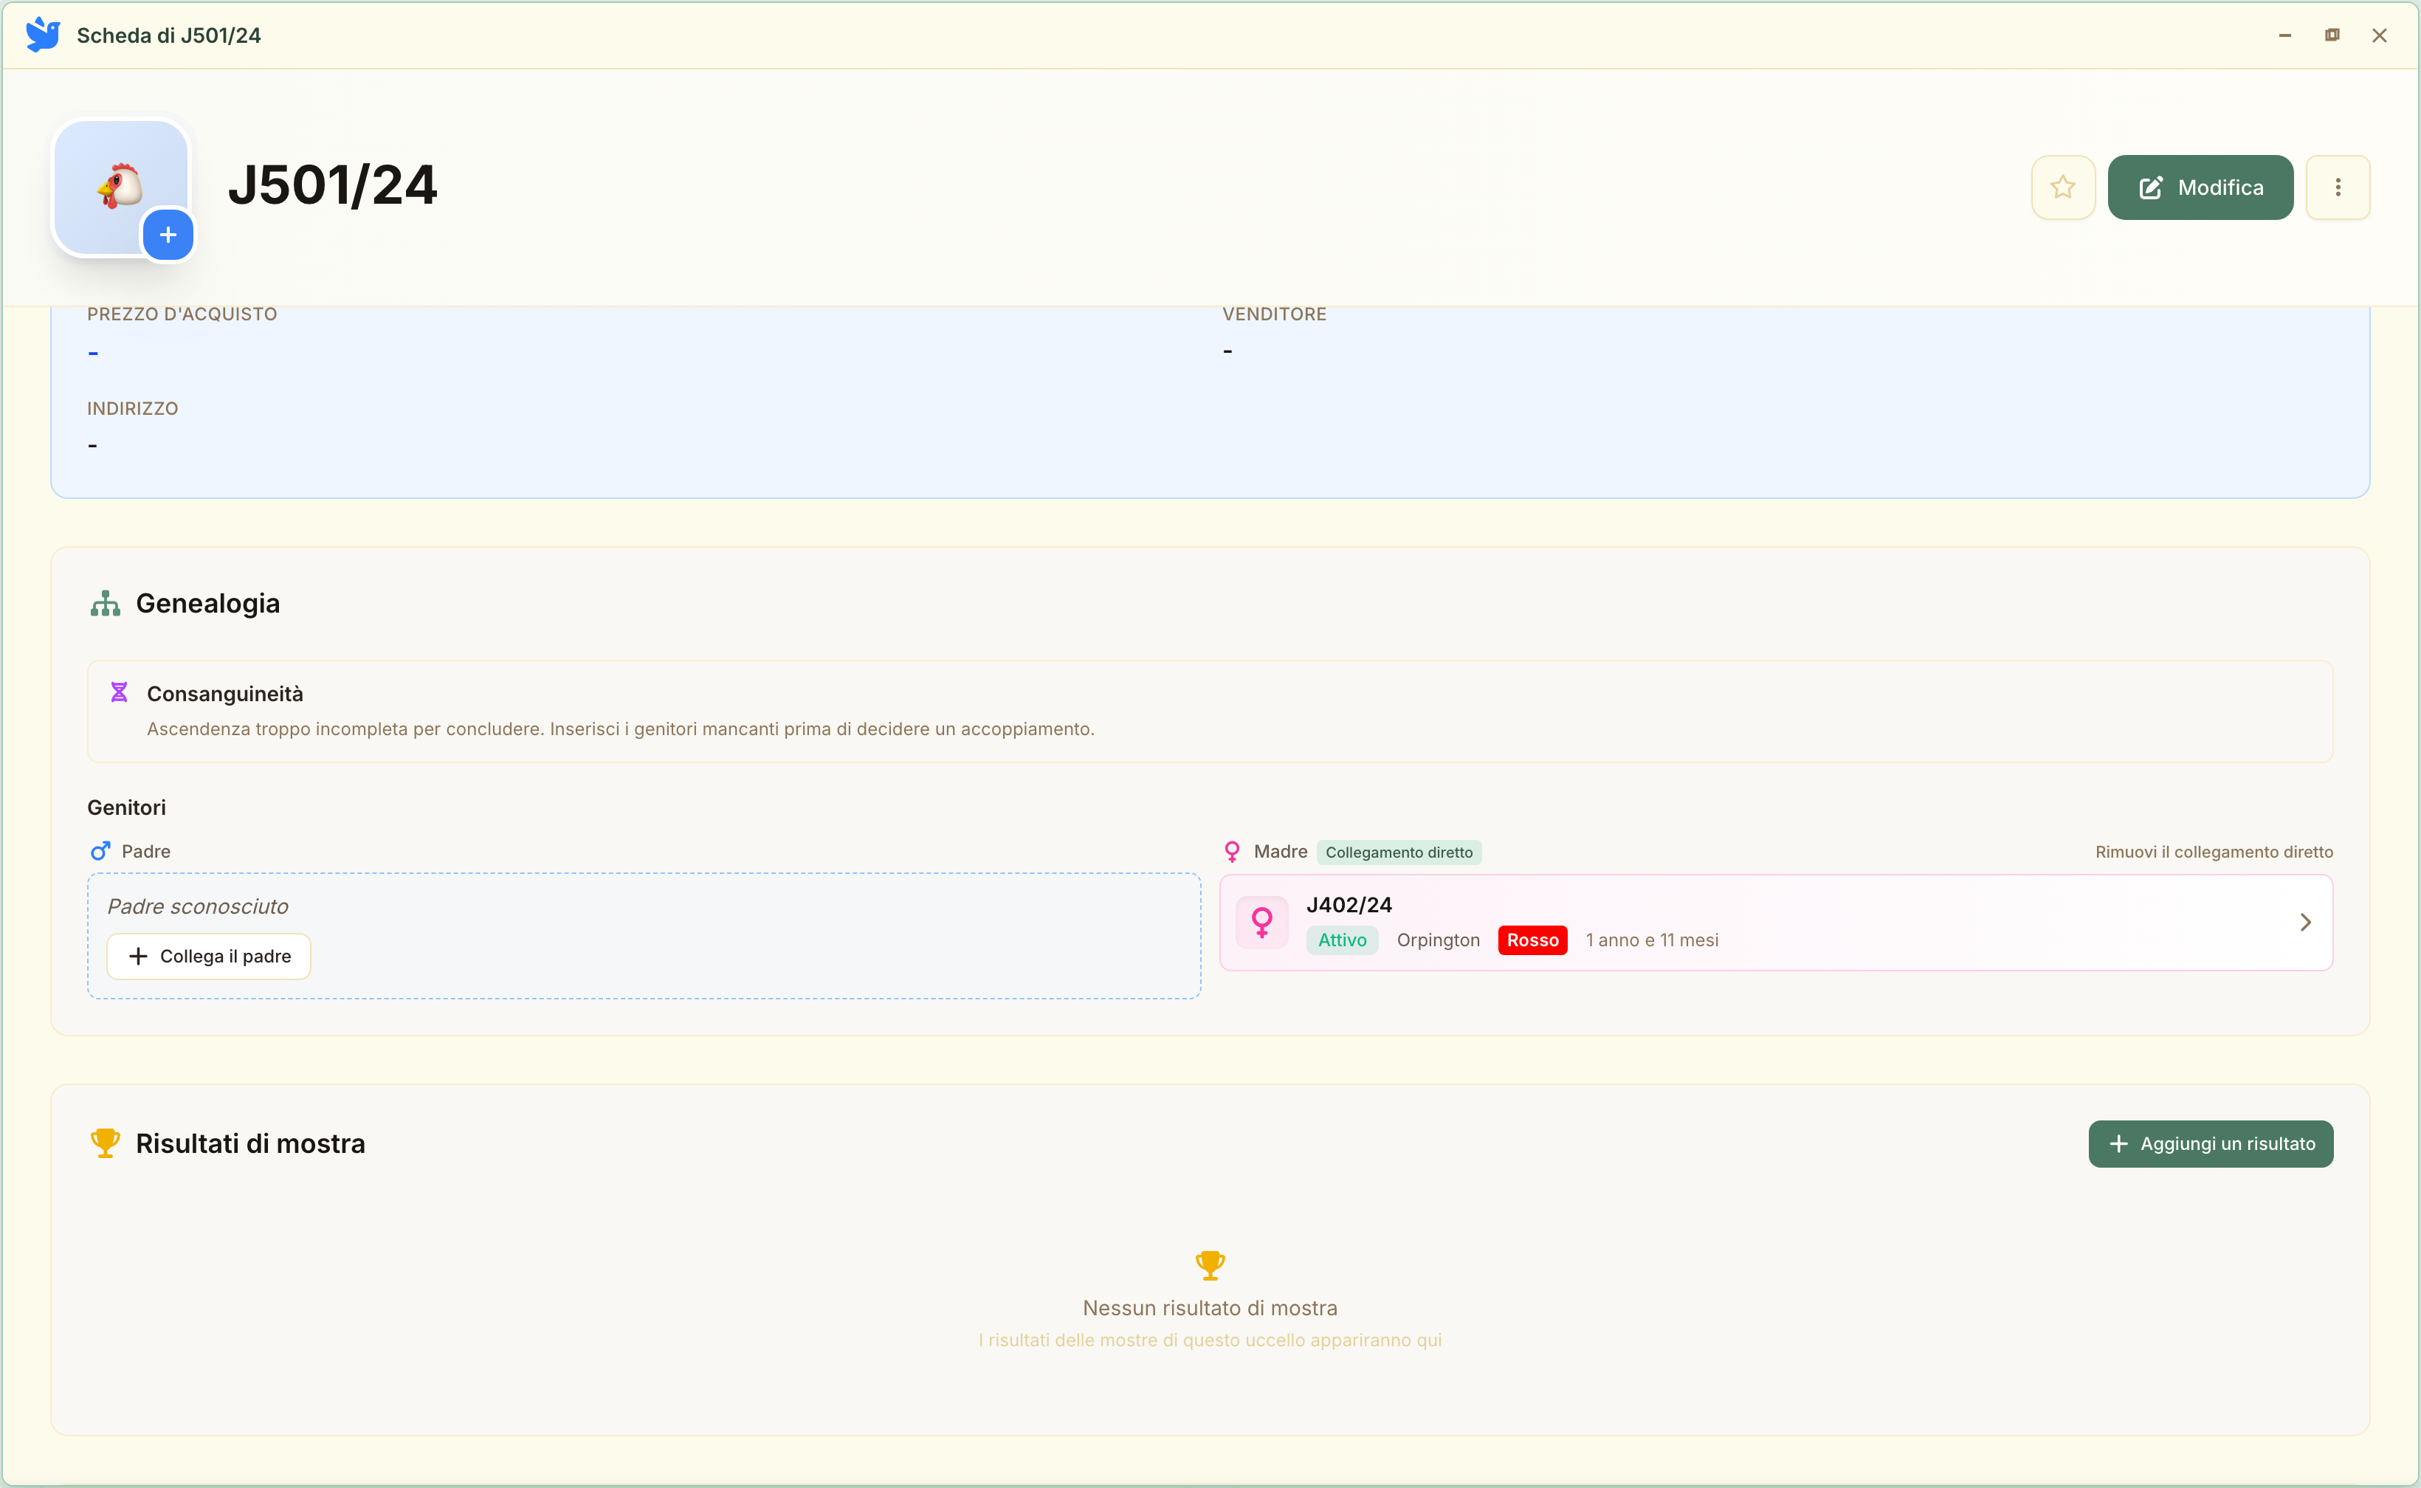Viewport: 2421px width, 1488px height.
Task: Click the Genealogia tree icon
Action: click(106, 603)
